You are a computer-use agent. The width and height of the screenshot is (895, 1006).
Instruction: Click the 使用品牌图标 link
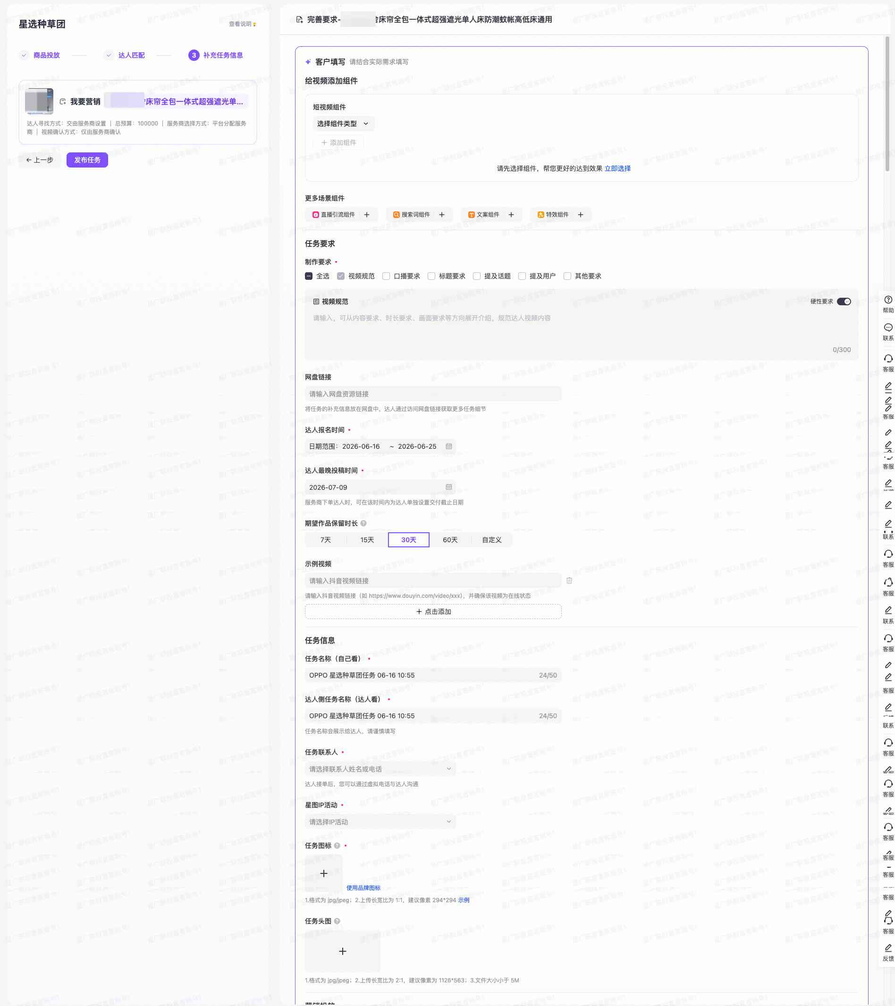point(363,888)
